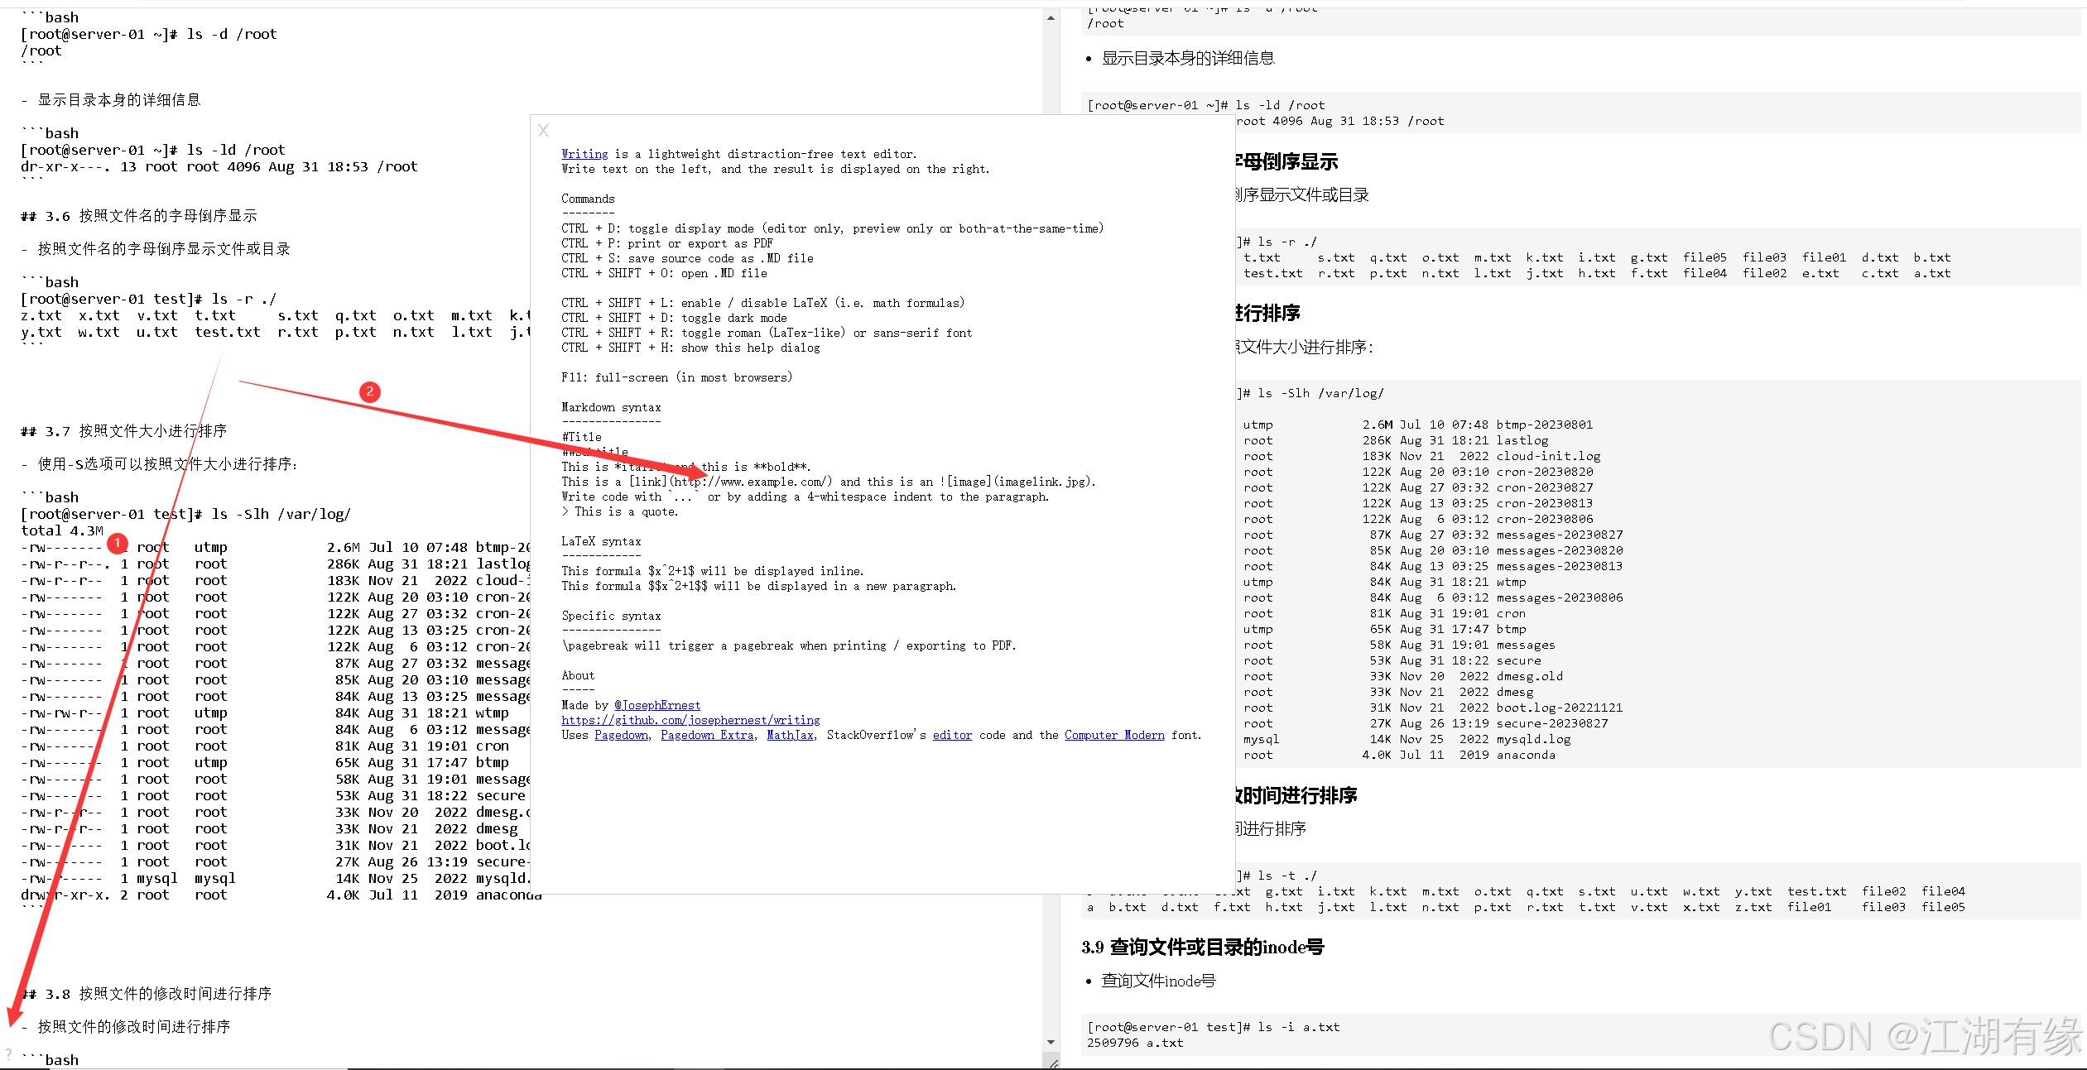Close the help dialog with the X
2087x1070 pixels.
pos(543,131)
